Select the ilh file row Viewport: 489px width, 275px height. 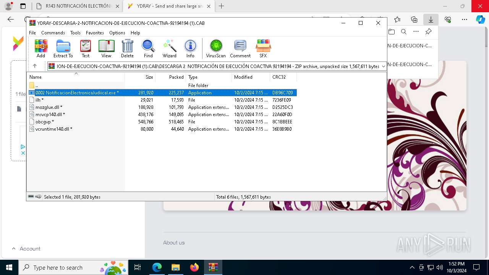click(x=162, y=100)
